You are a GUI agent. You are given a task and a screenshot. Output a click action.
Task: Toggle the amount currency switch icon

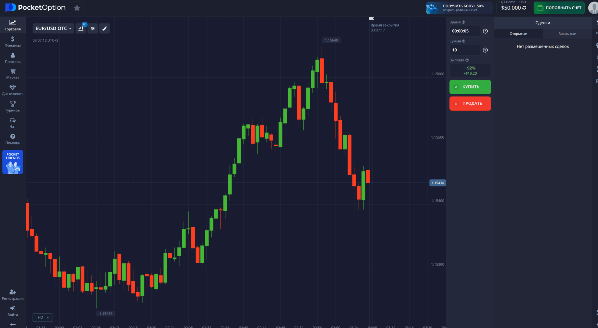coord(485,50)
